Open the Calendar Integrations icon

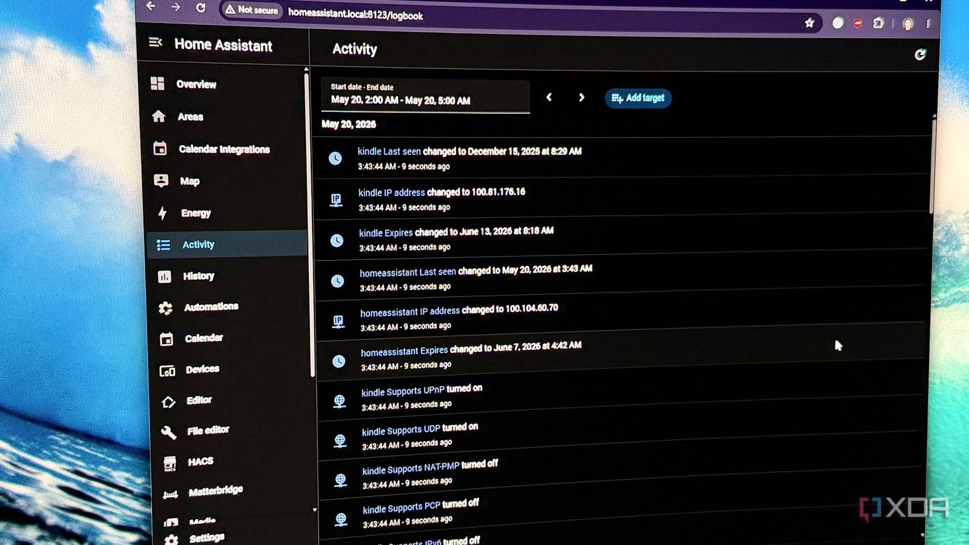pyautogui.click(x=160, y=148)
